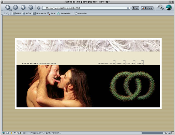Reload the page with the curved-arrow button
This screenshot has width=175, height=135.
point(23,8)
